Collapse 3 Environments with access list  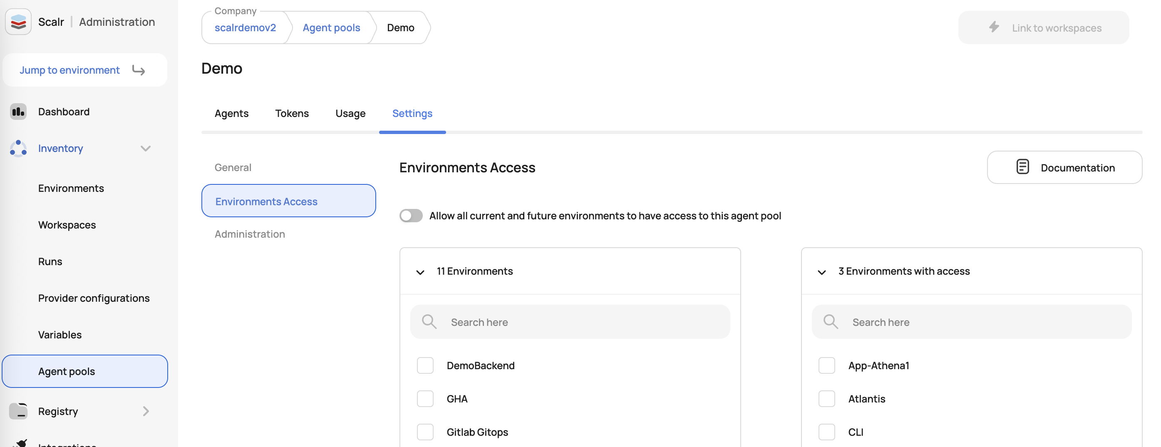pyautogui.click(x=821, y=272)
